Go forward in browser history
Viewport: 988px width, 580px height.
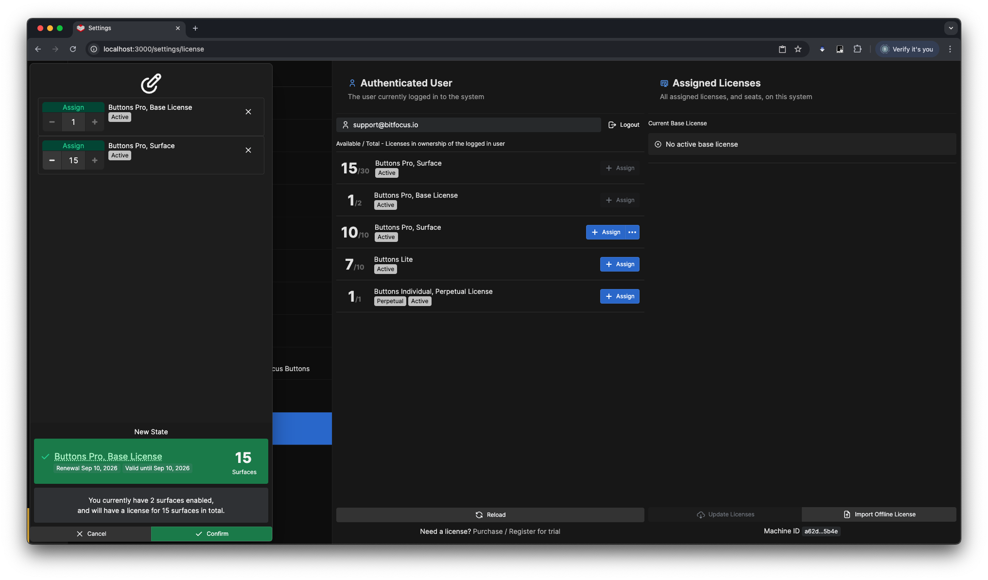coord(55,49)
